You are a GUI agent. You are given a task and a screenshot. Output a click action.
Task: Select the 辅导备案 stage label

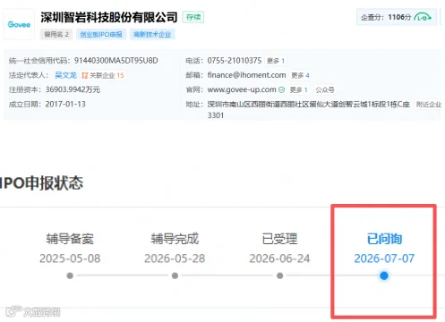coord(70,239)
